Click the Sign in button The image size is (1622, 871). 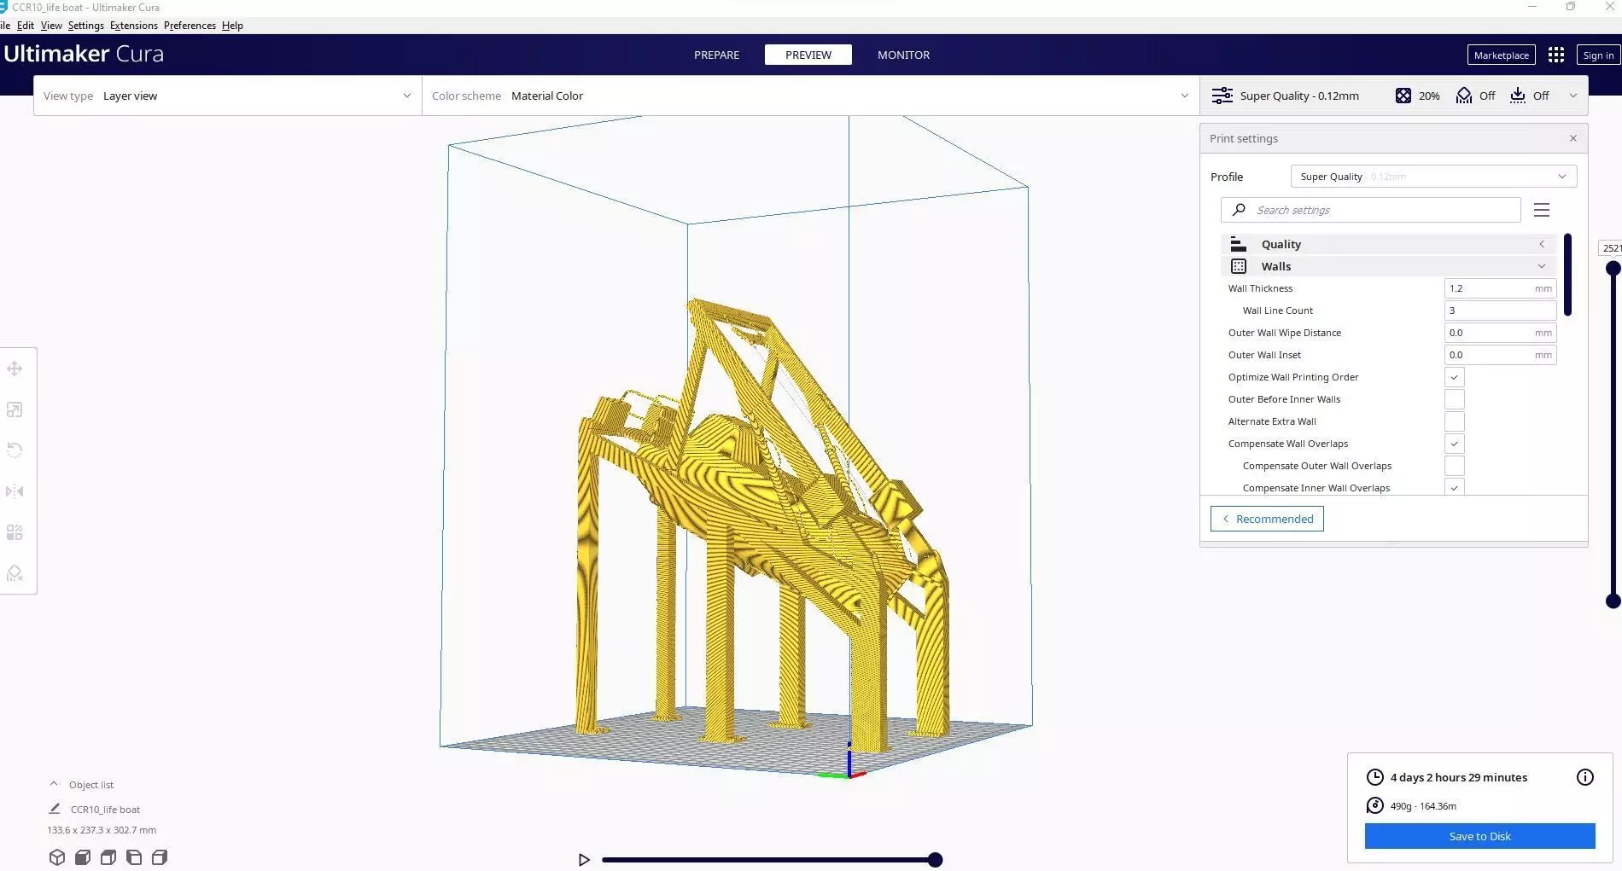coord(1598,55)
